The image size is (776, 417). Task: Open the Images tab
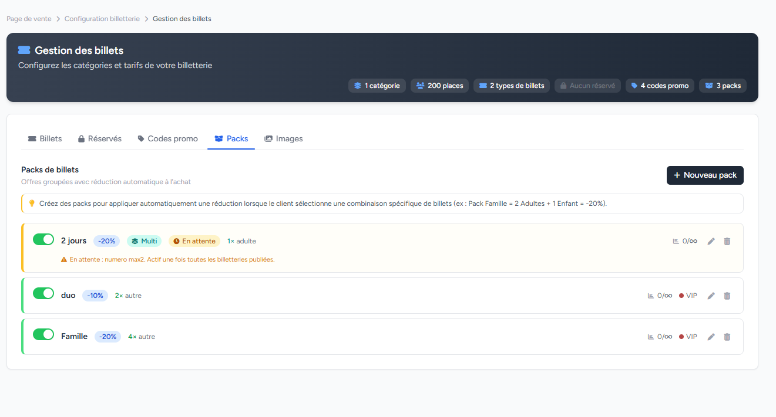(x=283, y=139)
